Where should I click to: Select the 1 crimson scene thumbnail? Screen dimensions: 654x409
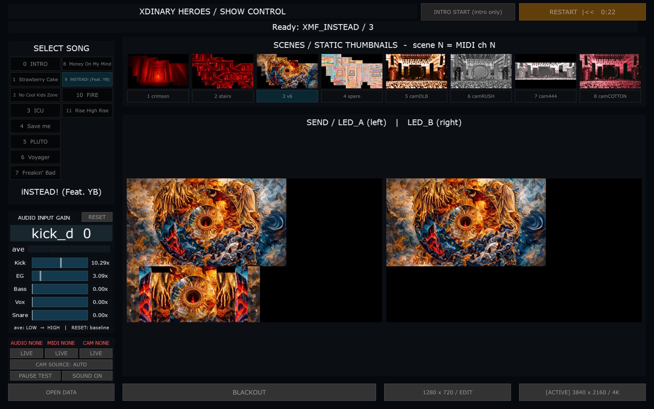tap(158, 71)
